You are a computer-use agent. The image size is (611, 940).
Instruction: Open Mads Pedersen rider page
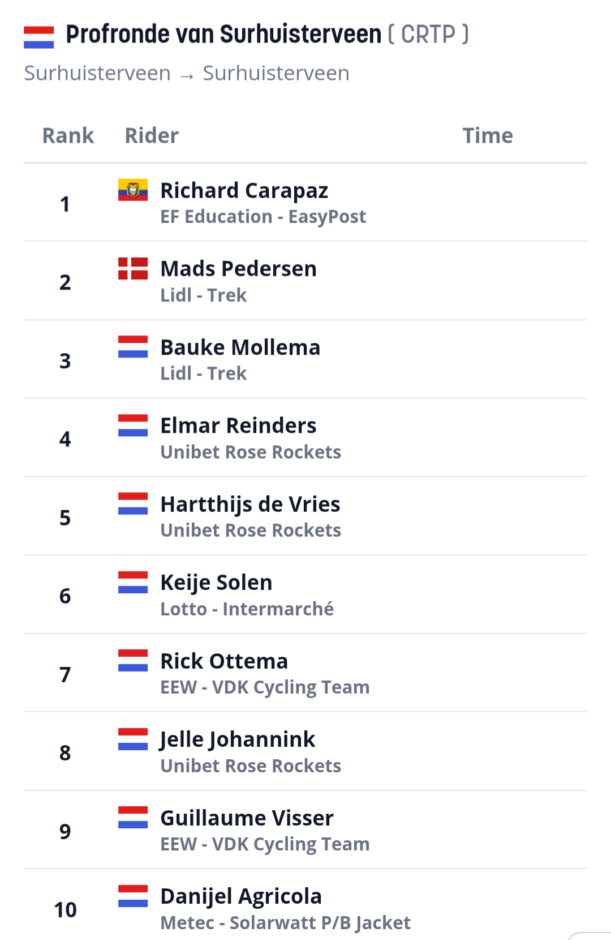click(x=239, y=269)
